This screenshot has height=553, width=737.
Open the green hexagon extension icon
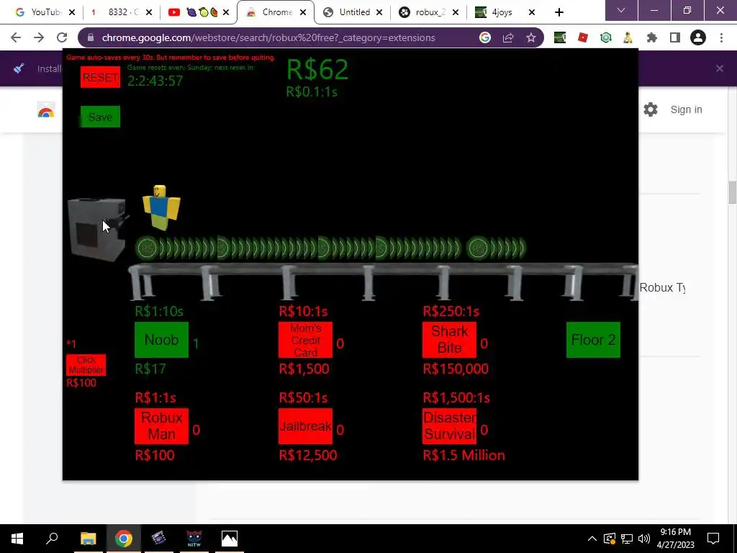[606, 37]
